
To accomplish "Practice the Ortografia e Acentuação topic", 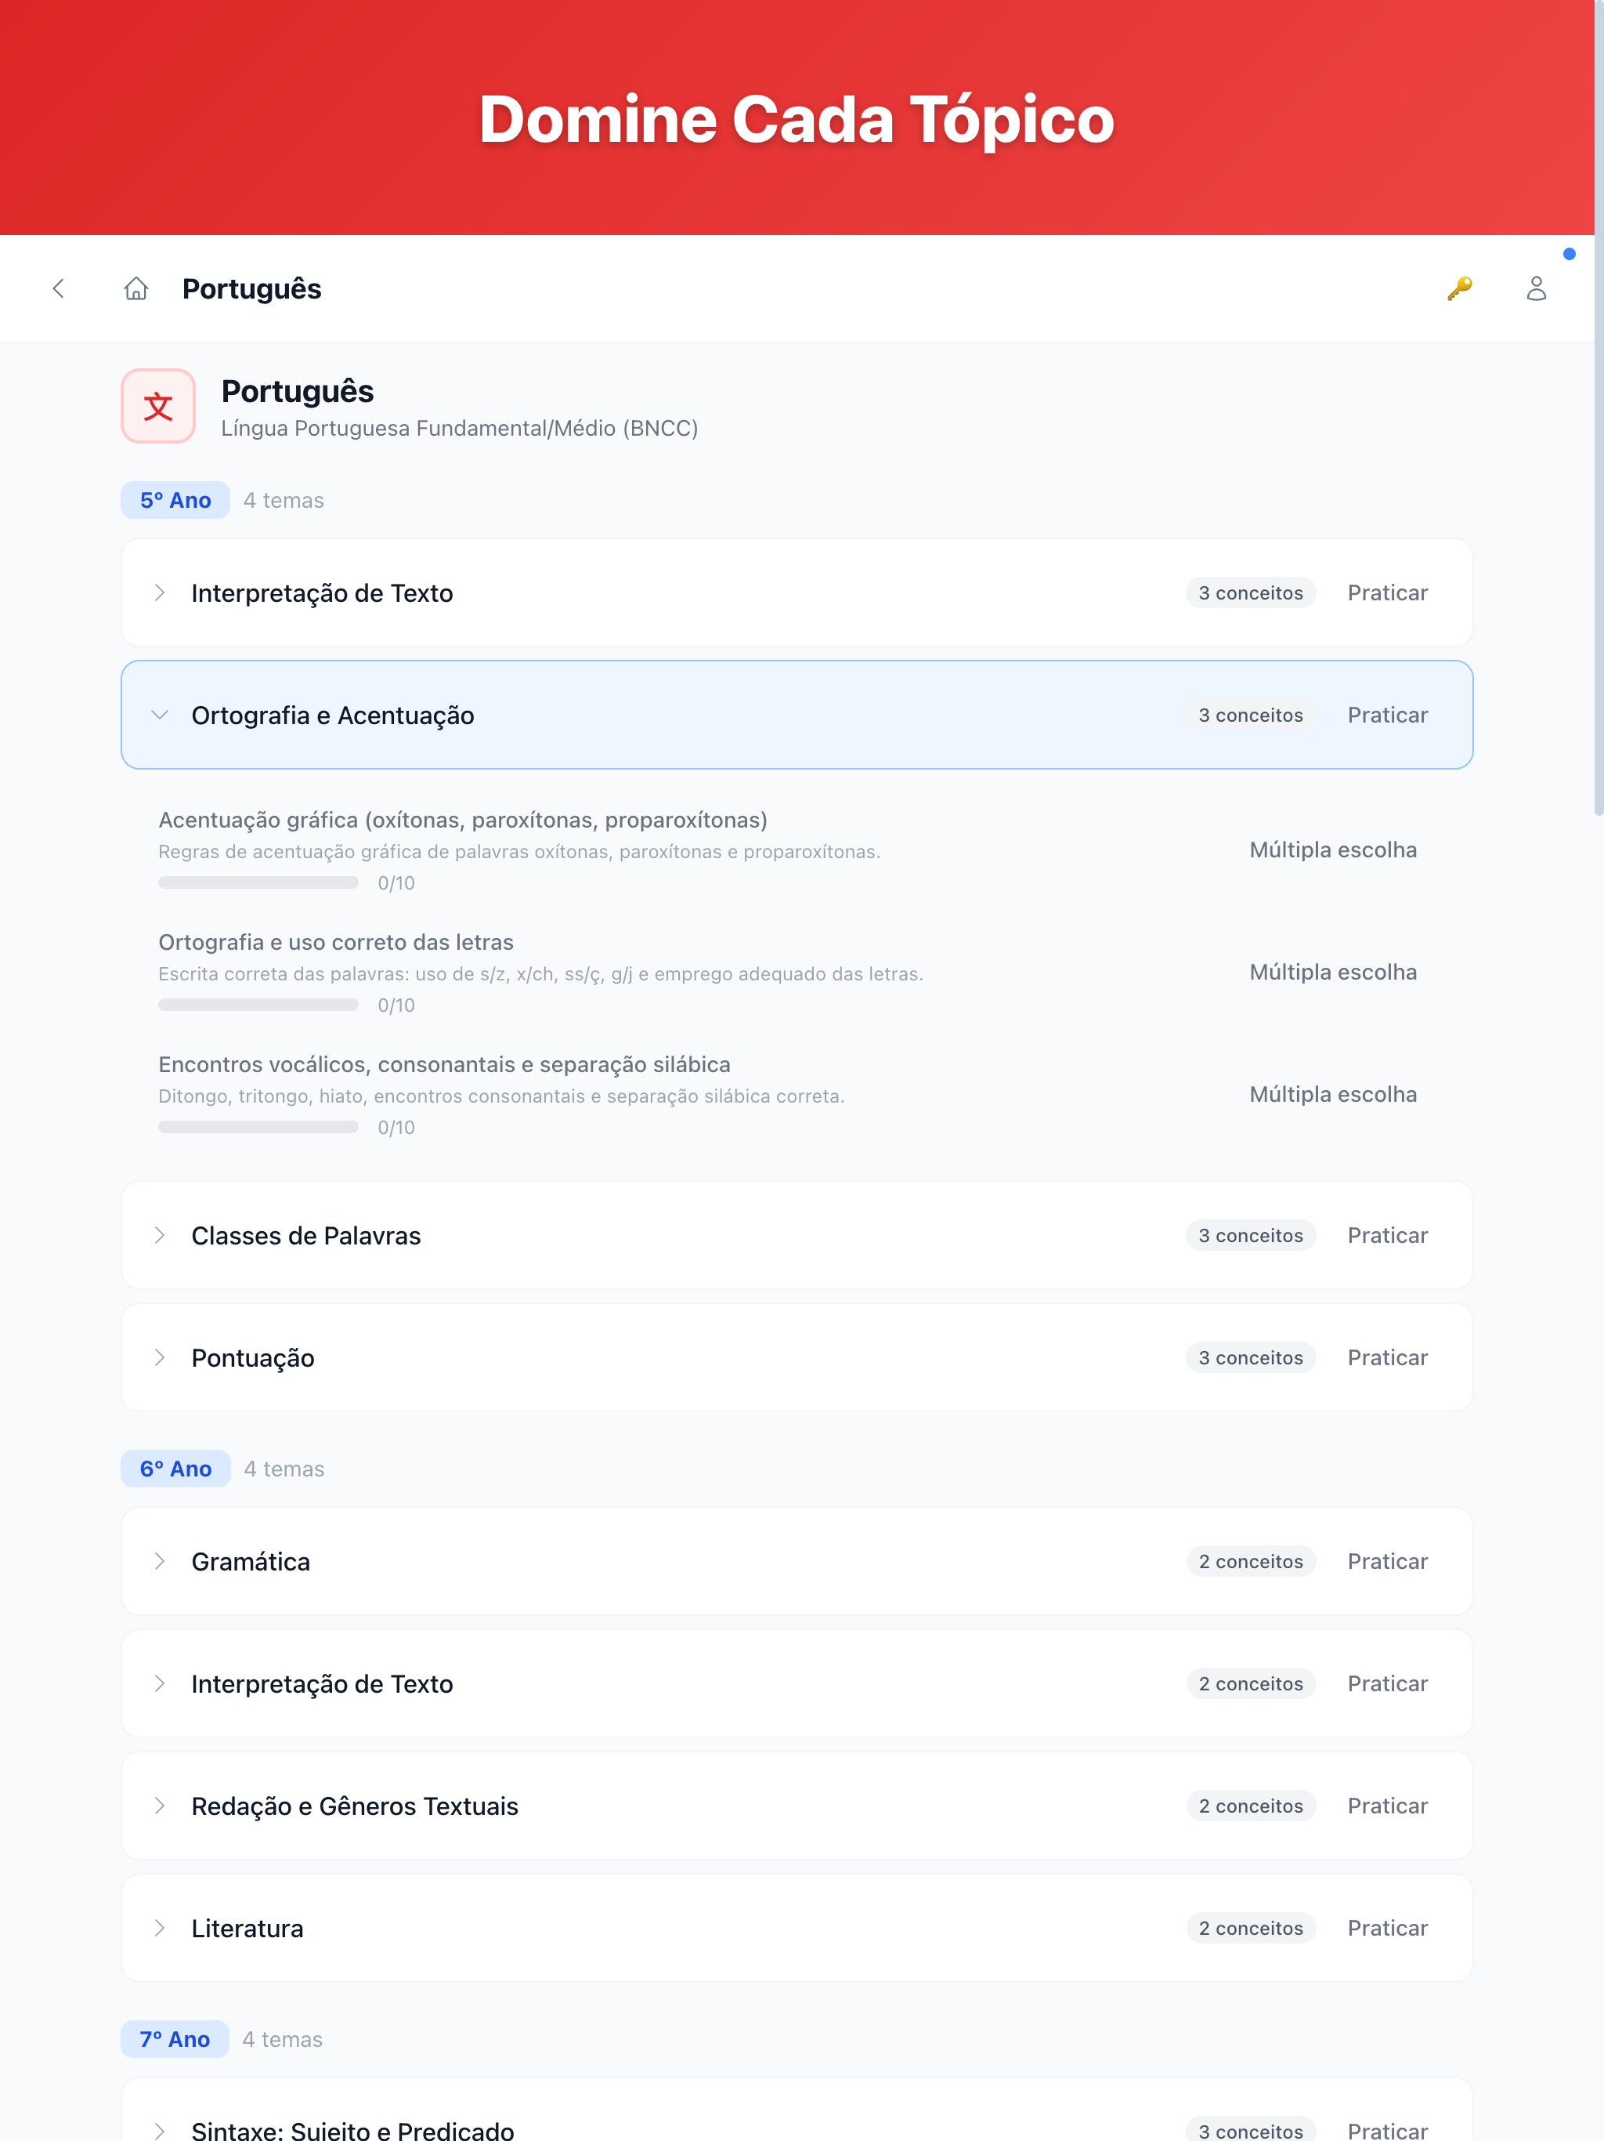I will tap(1387, 715).
